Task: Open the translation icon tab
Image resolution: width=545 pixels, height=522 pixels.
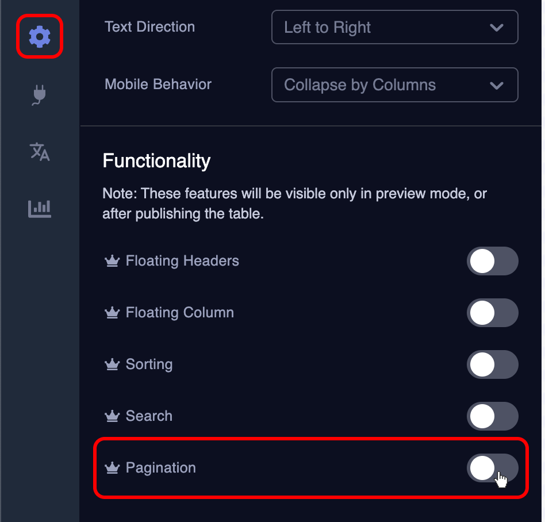Action: click(40, 152)
